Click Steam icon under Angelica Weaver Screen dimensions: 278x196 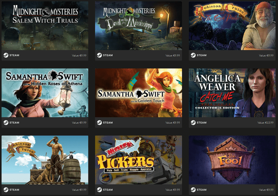193,122
